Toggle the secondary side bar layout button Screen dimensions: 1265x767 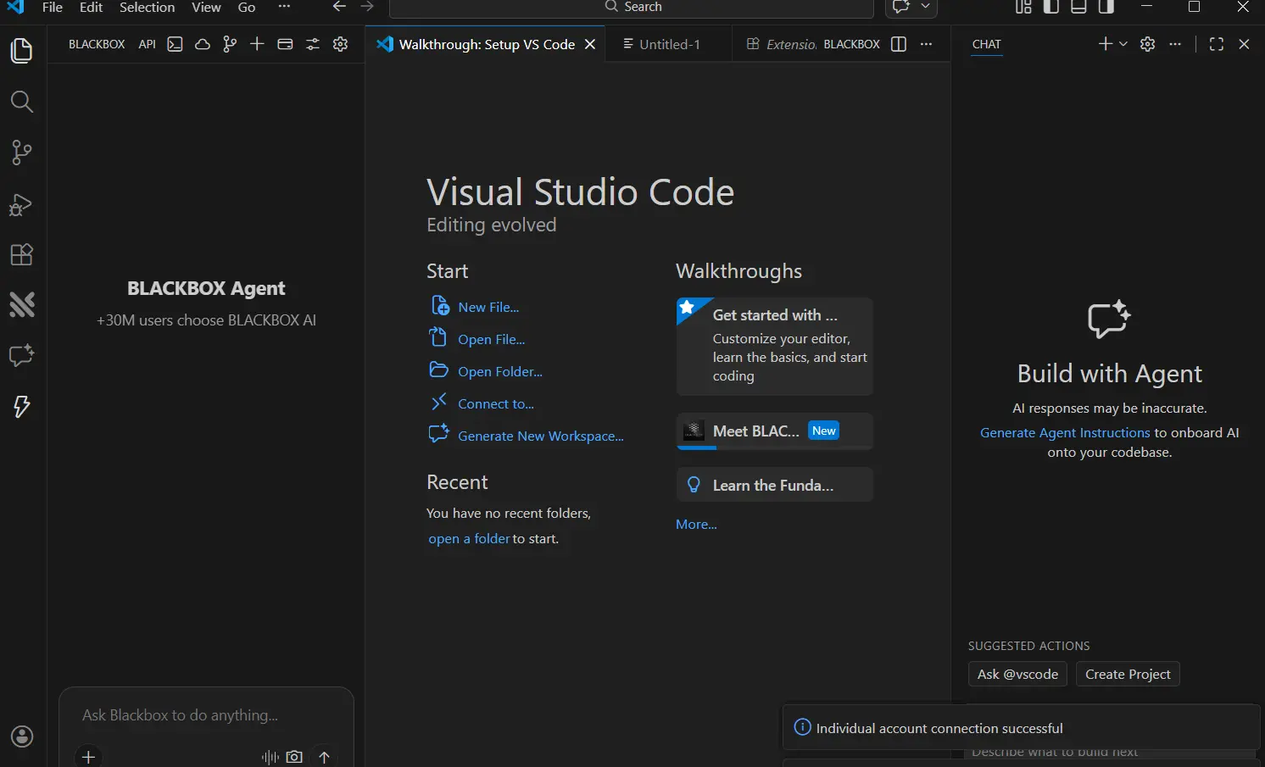[x=1106, y=7]
